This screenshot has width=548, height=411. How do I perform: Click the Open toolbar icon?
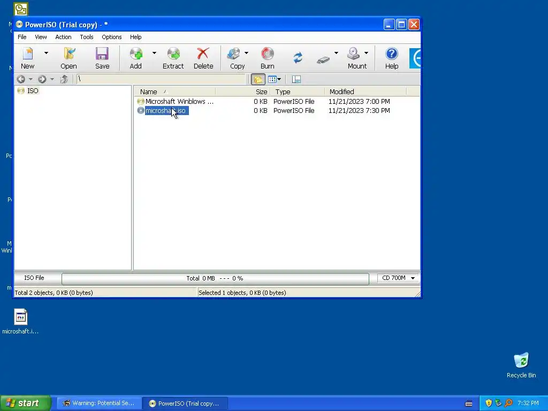[69, 54]
